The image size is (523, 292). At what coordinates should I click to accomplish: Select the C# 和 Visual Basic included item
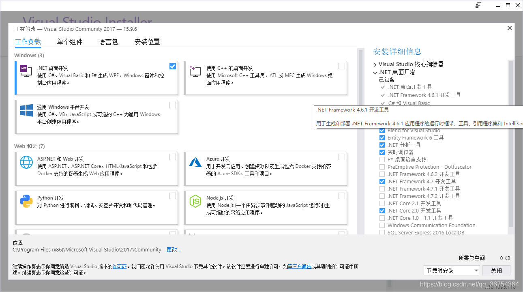[409, 103]
